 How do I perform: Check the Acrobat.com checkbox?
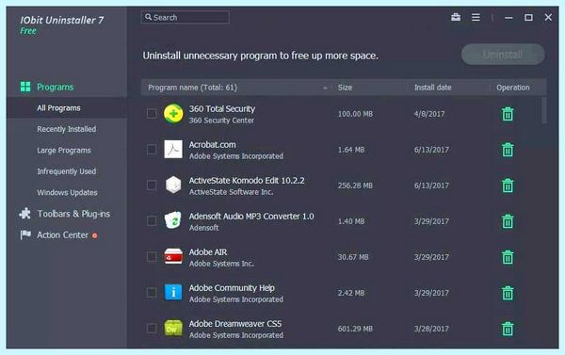152,149
